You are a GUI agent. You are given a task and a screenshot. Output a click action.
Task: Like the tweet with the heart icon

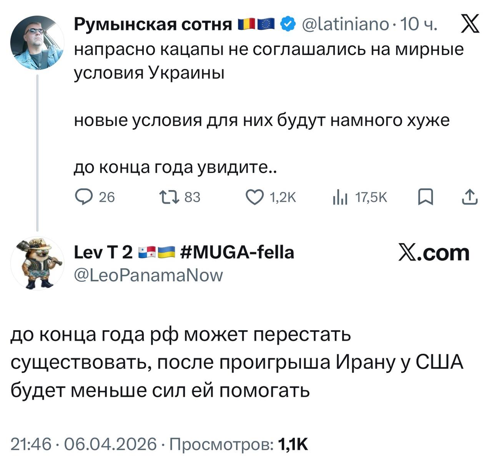[x=254, y=197]
